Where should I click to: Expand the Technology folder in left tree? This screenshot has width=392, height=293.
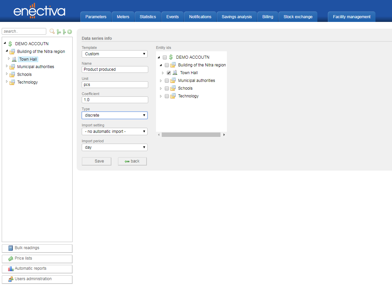7,82
